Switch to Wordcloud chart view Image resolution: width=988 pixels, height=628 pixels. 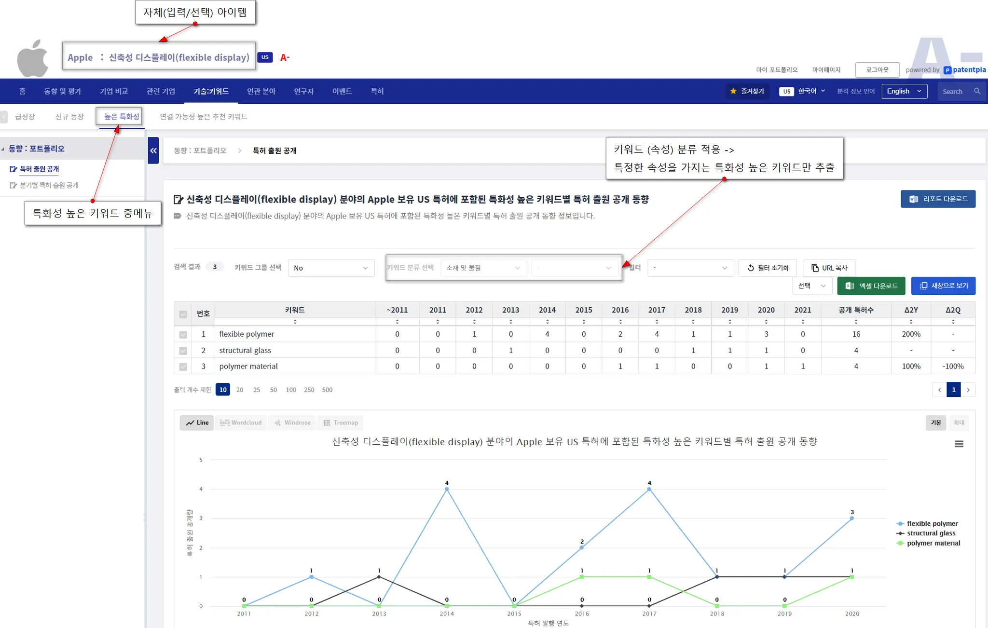(241, 423)
